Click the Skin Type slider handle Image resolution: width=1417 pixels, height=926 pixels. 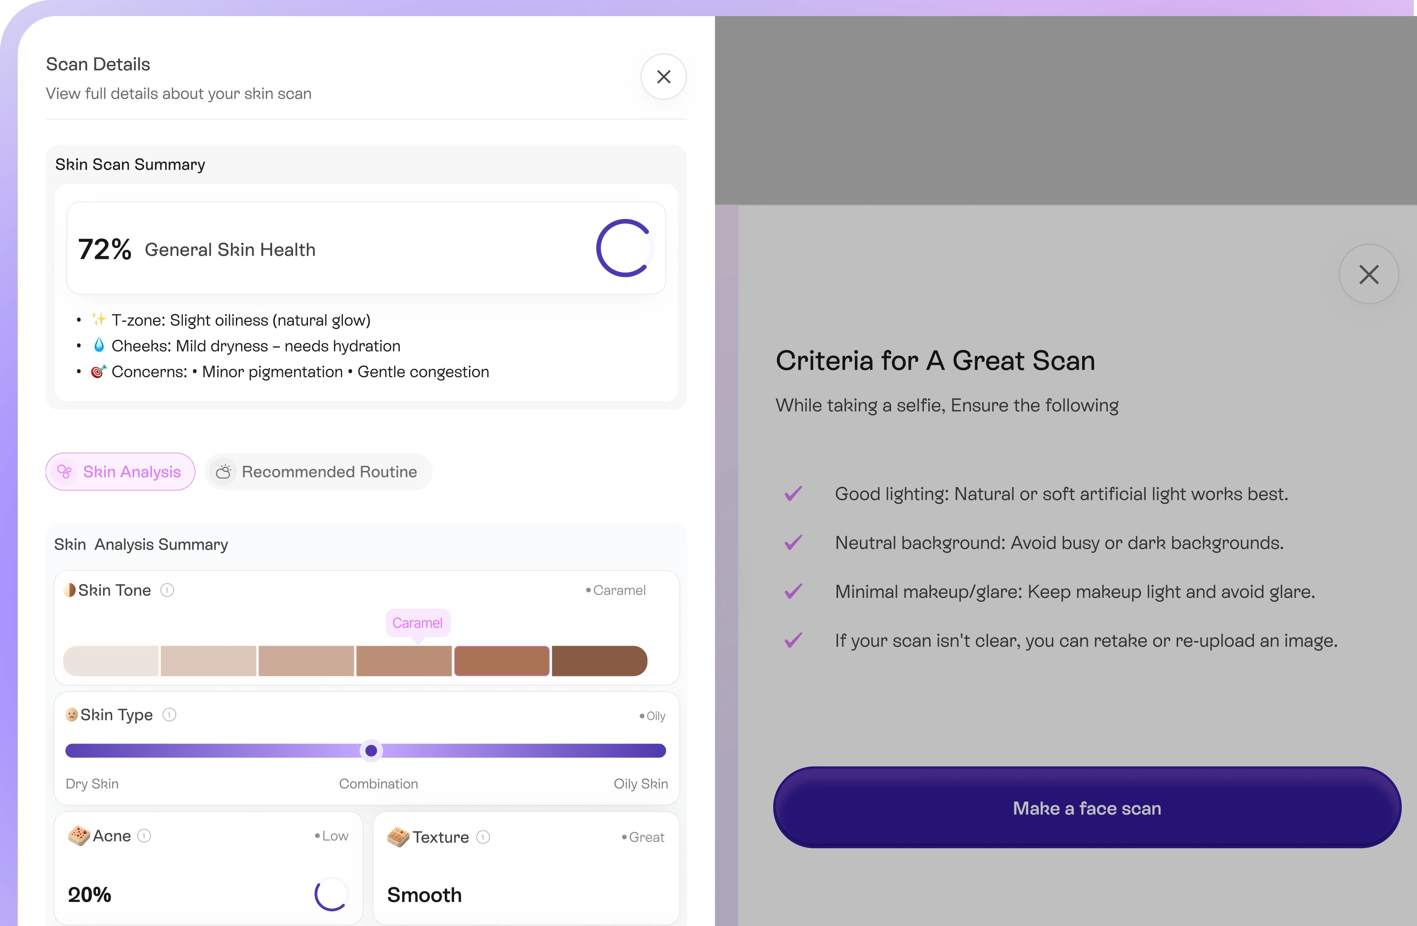[x=371, y=751]
